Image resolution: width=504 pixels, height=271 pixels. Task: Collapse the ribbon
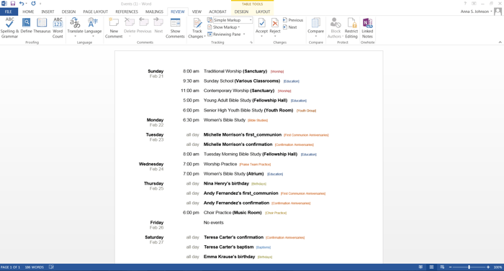500,42
